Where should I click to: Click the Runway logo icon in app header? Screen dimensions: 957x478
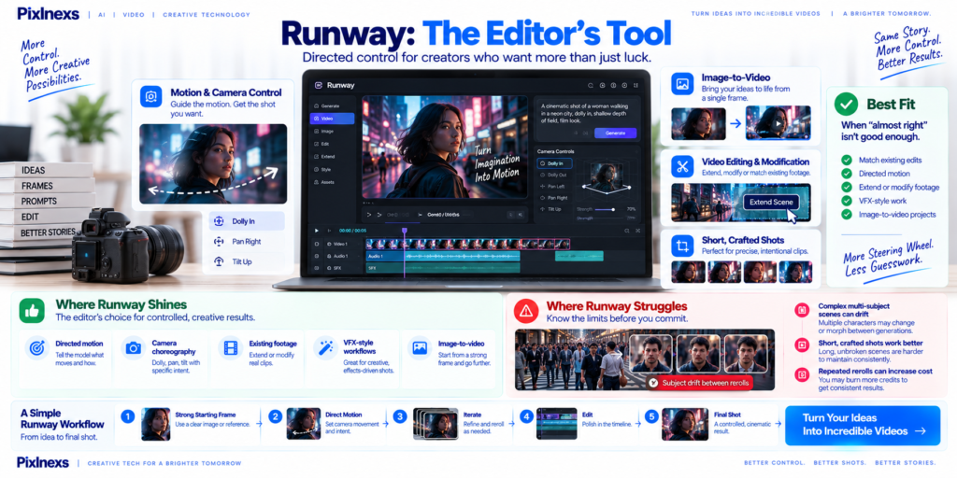tap(318, 85)
